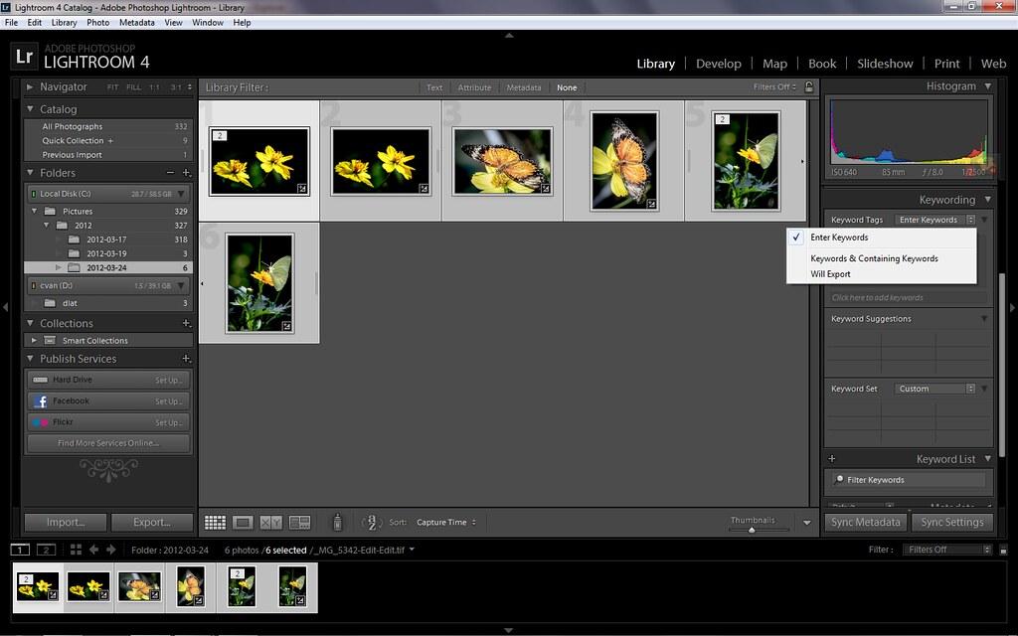Switch to Loupe view in toolbar
The image size is (1018, 636).
click(x=243, y=523)
